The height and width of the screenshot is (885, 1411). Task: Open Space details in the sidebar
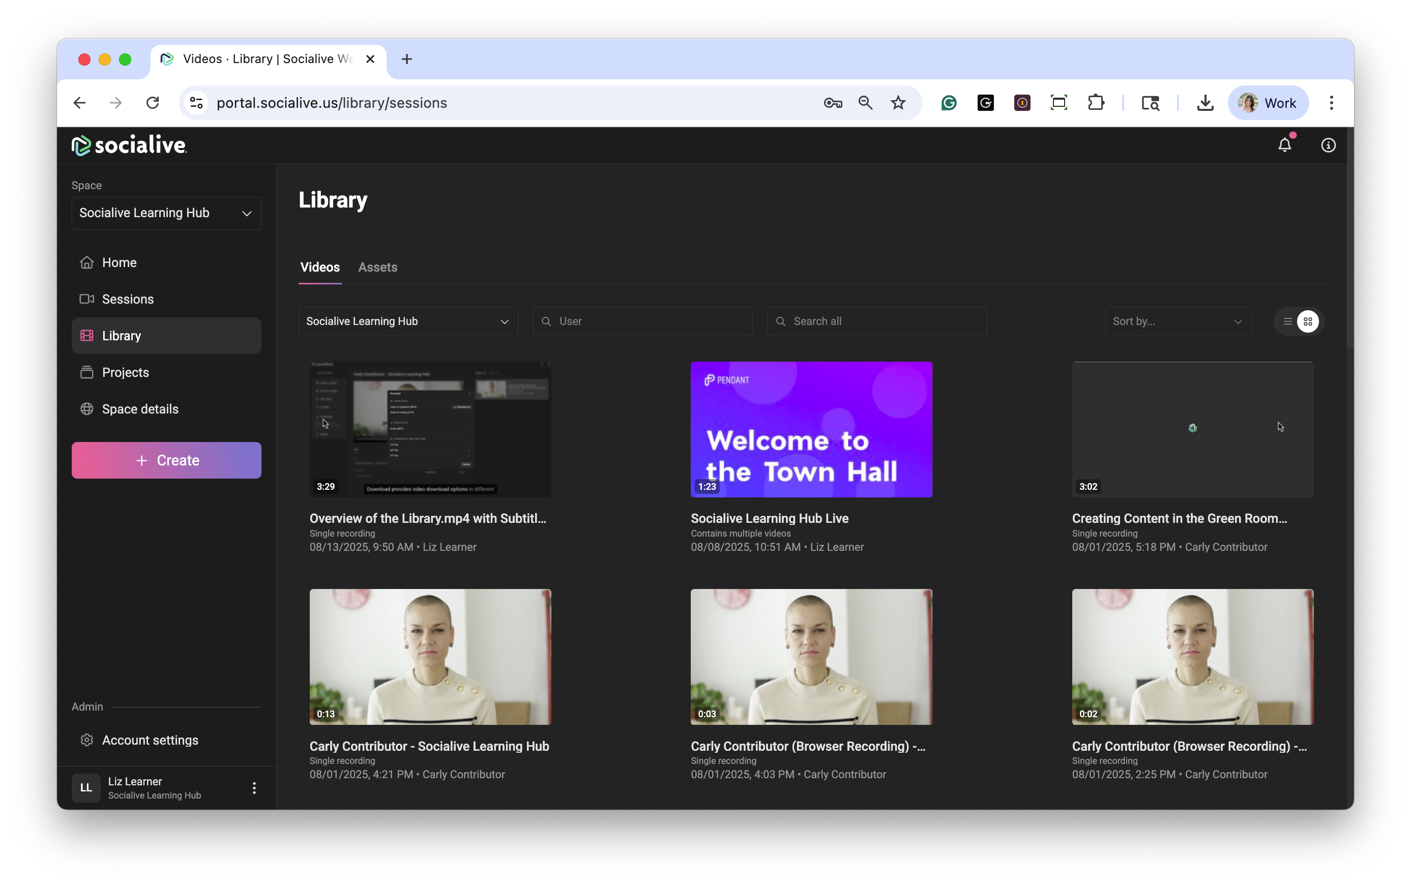[x=140, y=409]
